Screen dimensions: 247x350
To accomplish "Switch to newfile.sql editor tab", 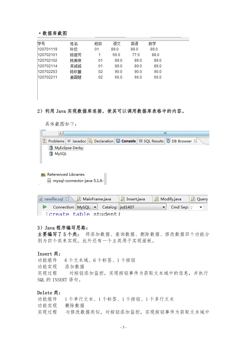I will [x=54, y=199].
